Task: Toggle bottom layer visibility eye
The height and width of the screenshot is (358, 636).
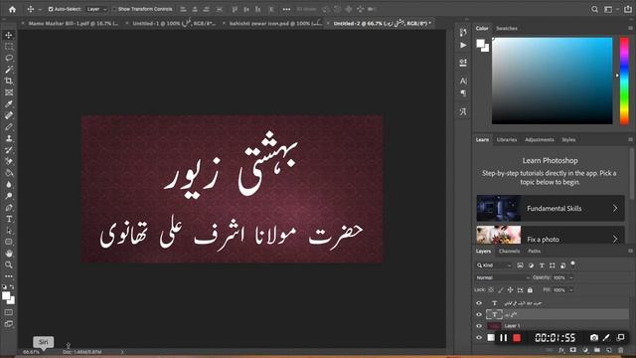Action: pos(479,337)
